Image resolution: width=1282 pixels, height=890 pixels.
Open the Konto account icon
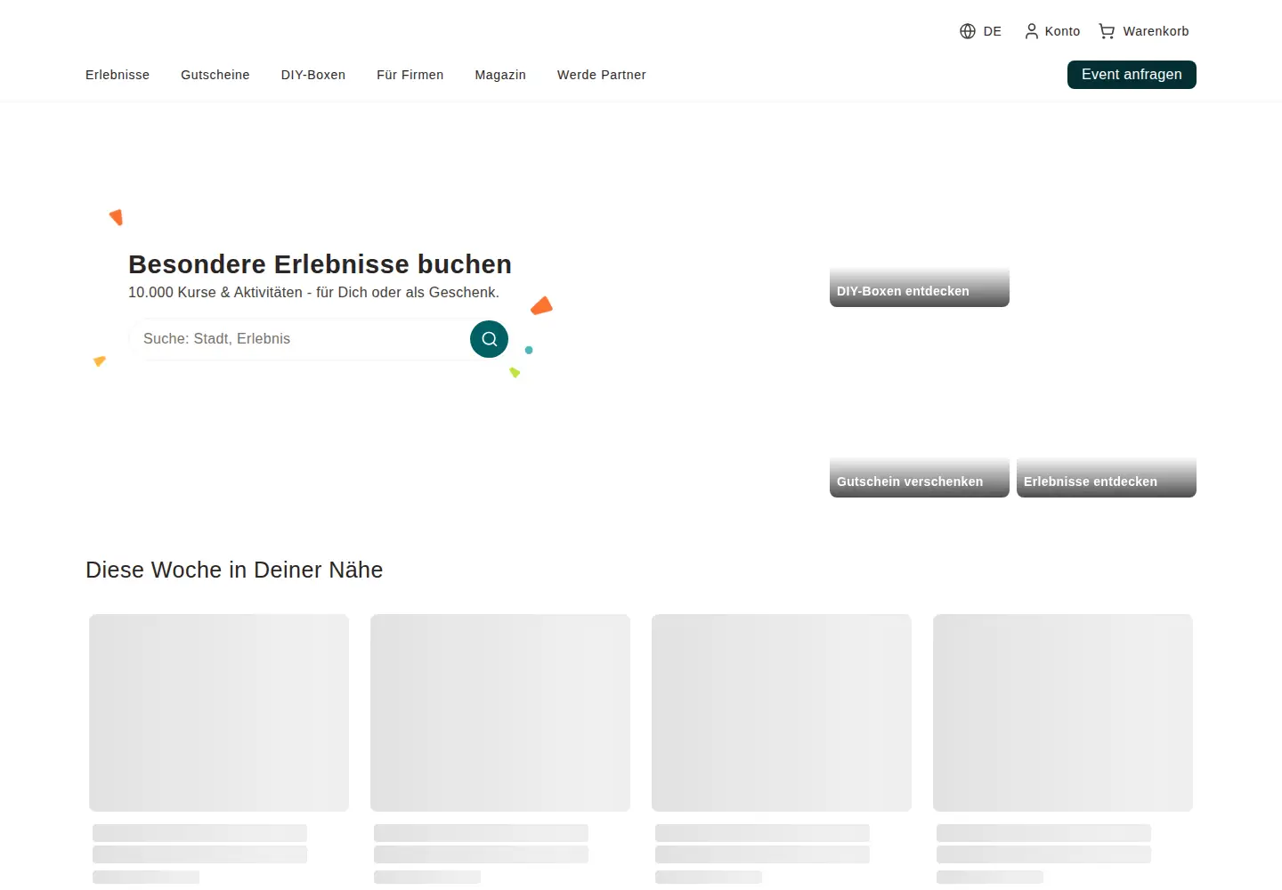pos(1031,31)
